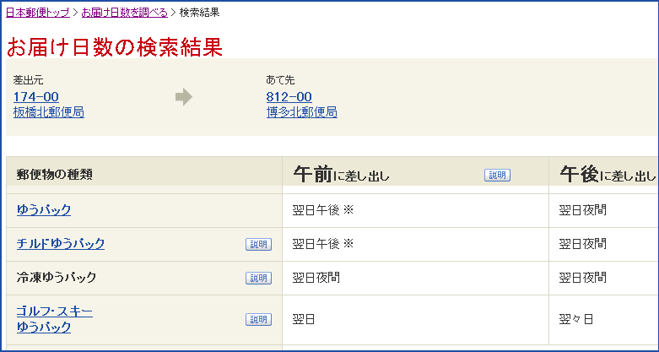The height and width of the screenshot is (352, 659).
Task: Select afternoon 翌日夜間 cell in 冷凍ゆうパック row
Action: pyautogui.click(x=603, y=278)
